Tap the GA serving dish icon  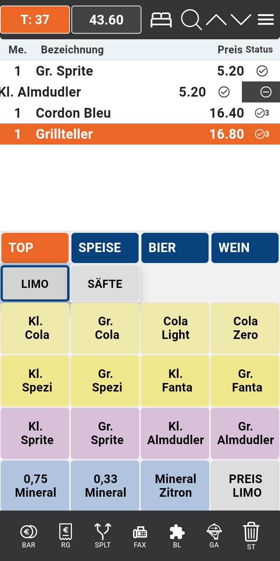click(214, 536)
